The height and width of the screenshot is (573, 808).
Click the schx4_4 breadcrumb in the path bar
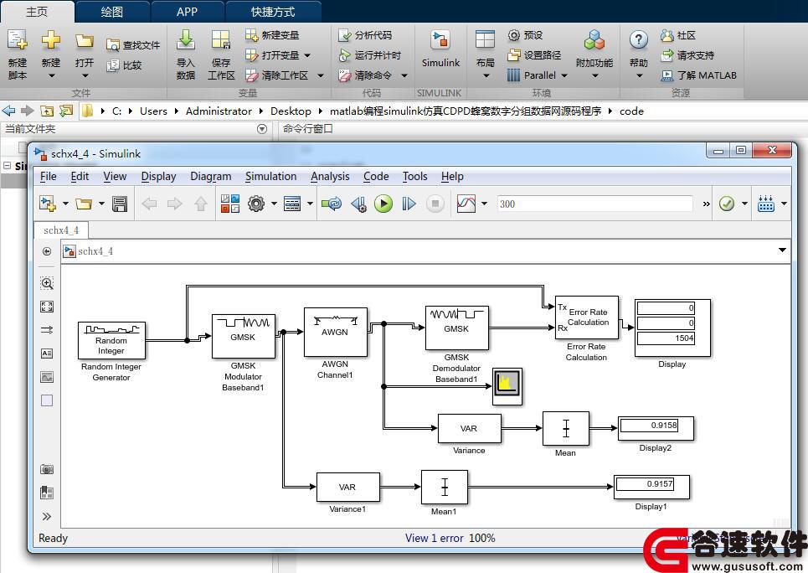95,251
